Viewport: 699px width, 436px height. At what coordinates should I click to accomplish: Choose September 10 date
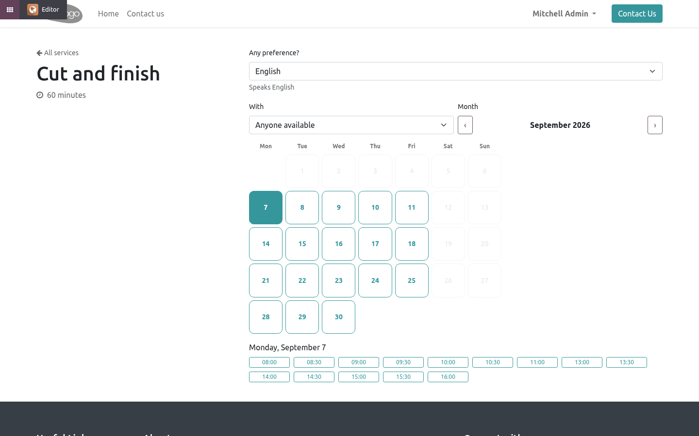[x=375, y=207]
